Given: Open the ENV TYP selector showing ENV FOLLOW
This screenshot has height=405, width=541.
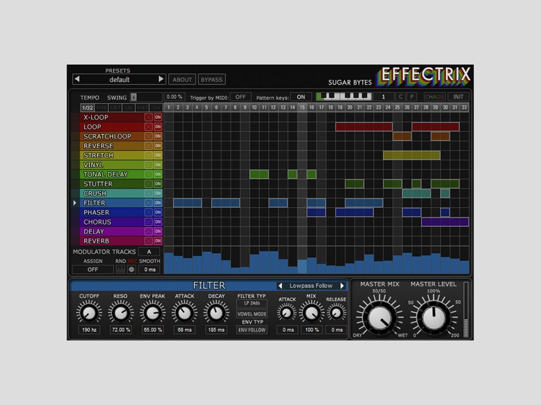Looking at the screenshot, I should click(x=252, y=330).
